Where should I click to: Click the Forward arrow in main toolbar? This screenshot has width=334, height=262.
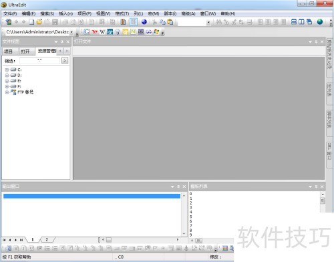click(23, 22)
